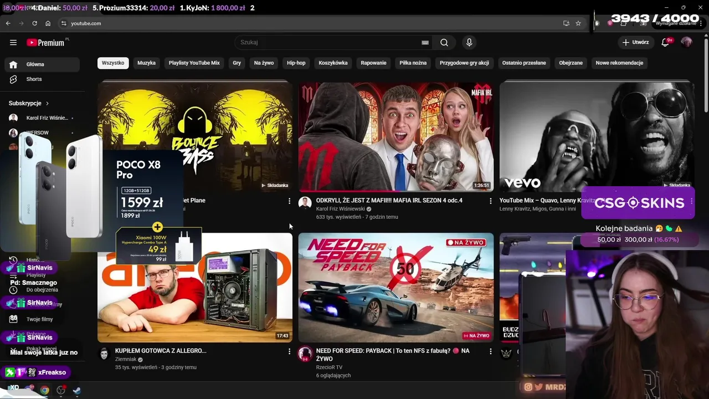Screen dimensions: 709x399
Task: Click the install app icon in address bar
Action: click(x=566, y=23)
